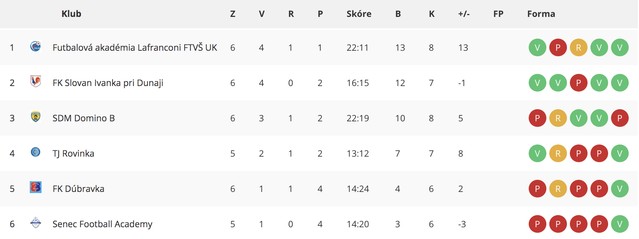Select the Forma column header
This screenshot has width=639, height=239.
tap(541, 14)
